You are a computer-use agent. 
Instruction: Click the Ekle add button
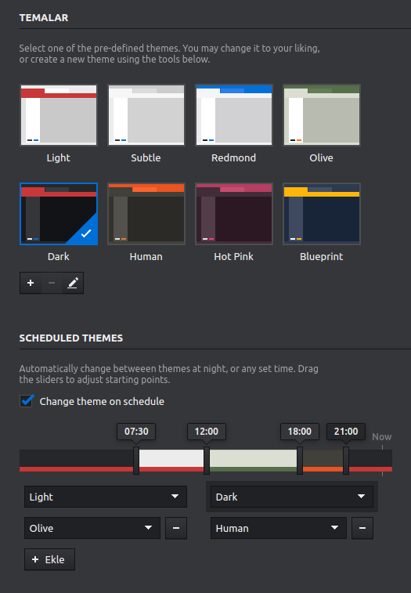[x=49, y=559]
